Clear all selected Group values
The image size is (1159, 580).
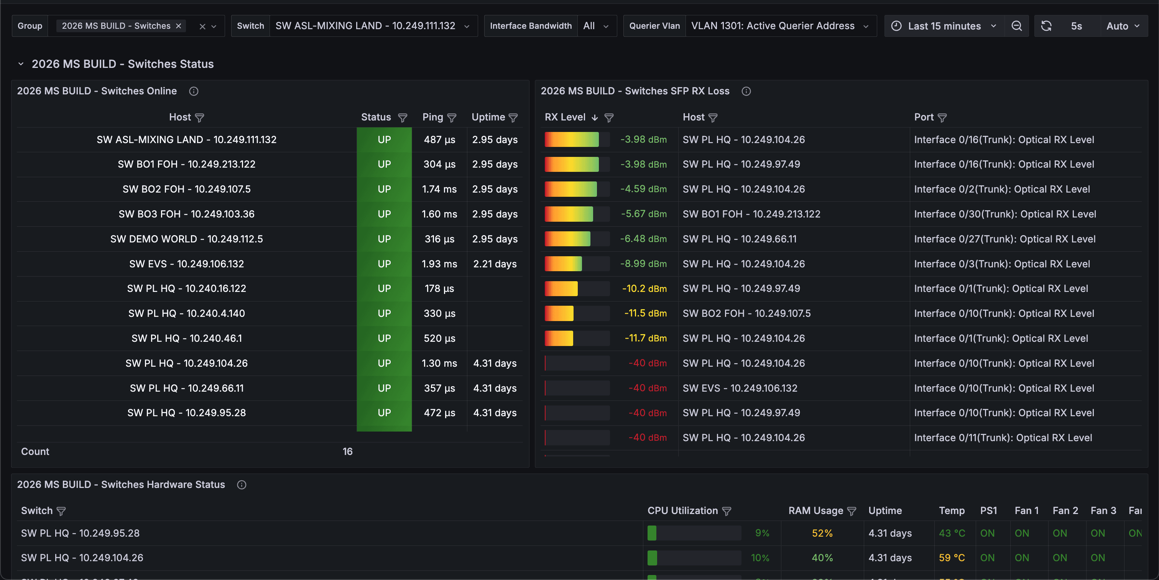[202, 26]
